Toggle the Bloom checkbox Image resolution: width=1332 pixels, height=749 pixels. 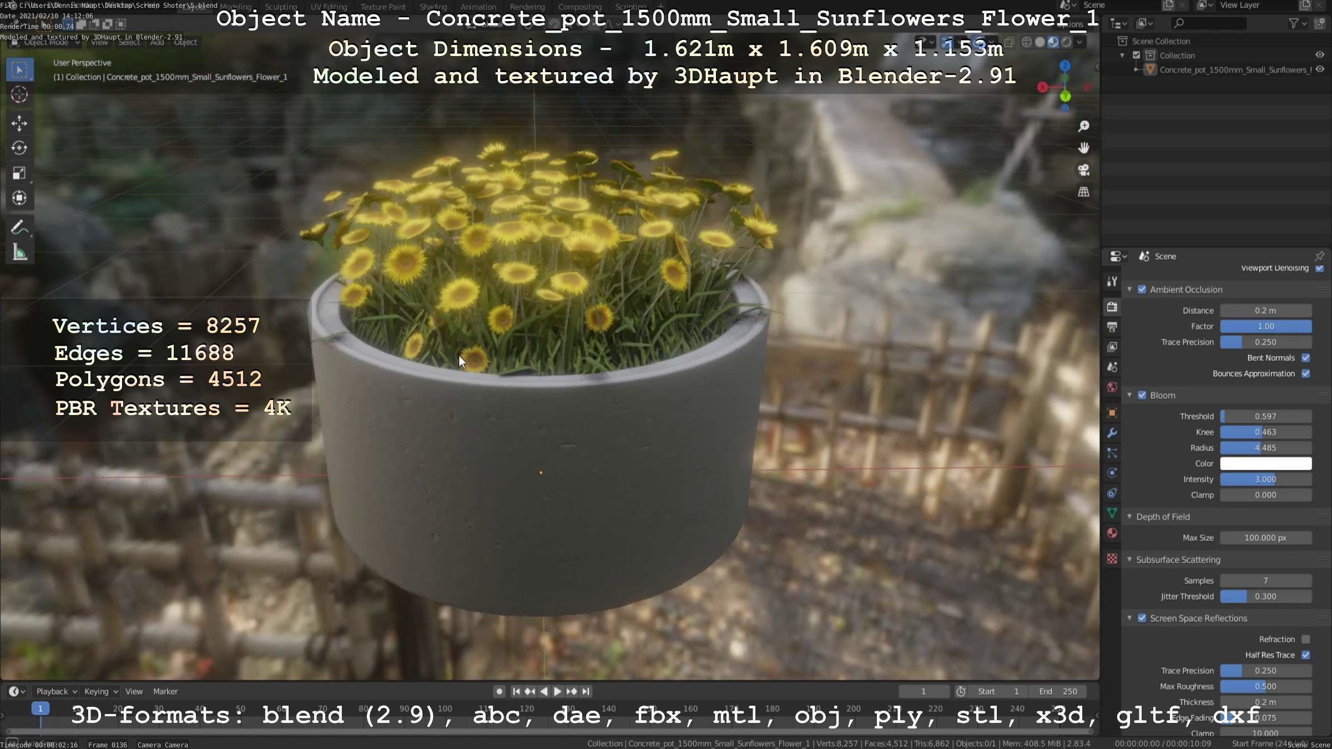(x=1142, y=396)
